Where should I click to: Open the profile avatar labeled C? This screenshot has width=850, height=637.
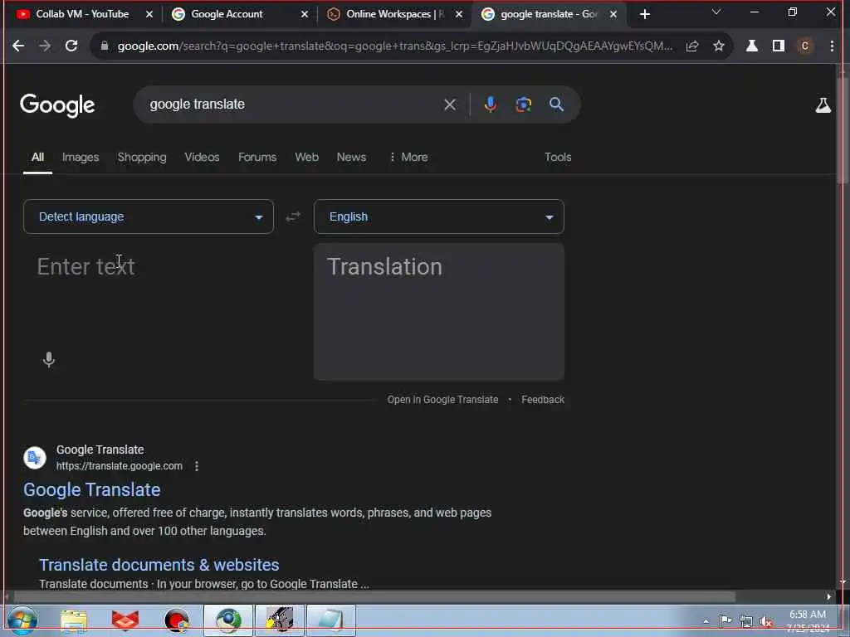click(805, 46)
